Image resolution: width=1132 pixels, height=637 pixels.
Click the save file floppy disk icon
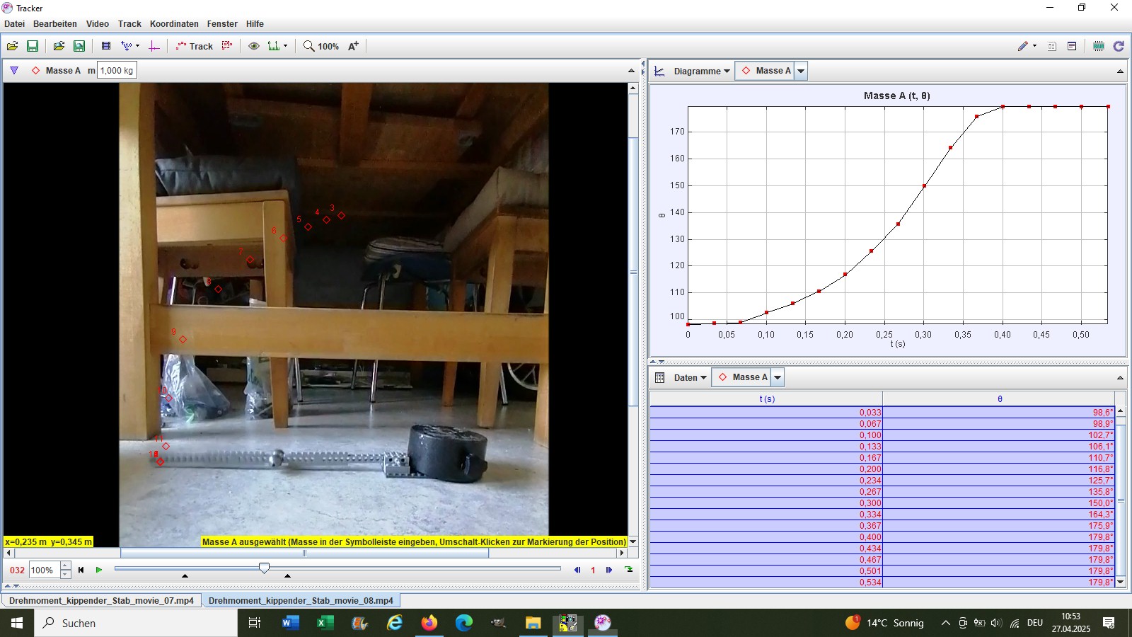[33, 46]
